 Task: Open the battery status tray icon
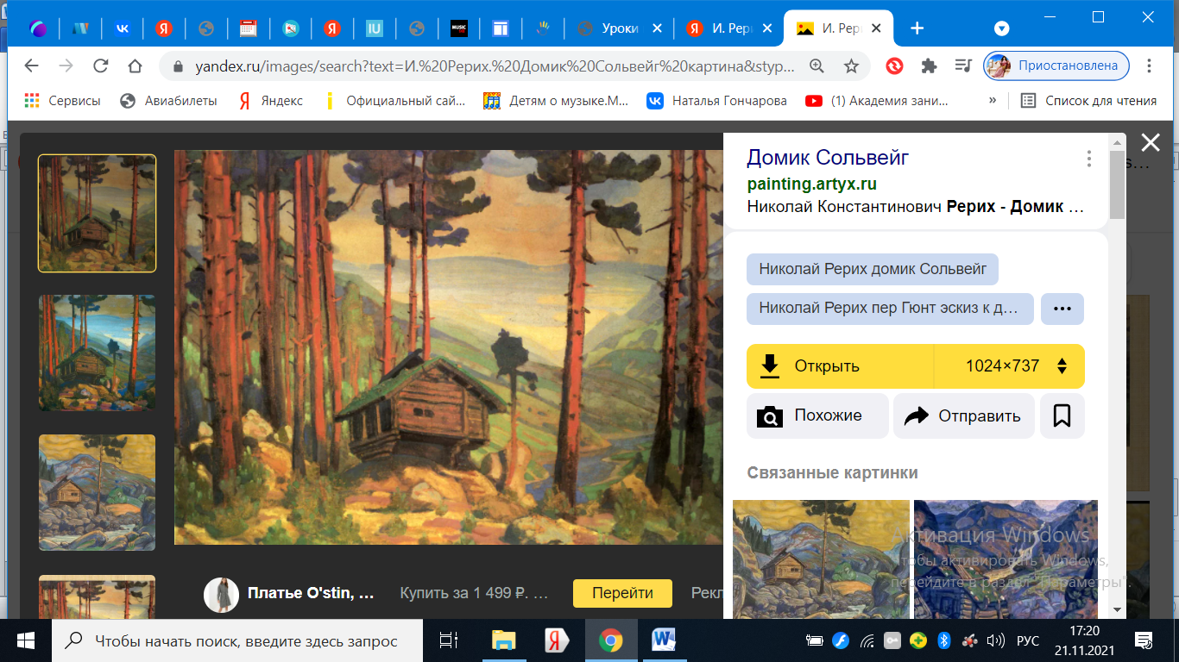coord(814,640)
